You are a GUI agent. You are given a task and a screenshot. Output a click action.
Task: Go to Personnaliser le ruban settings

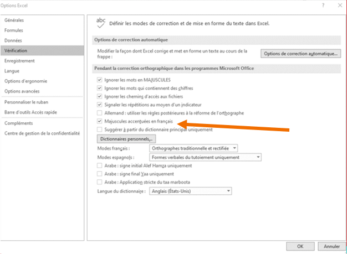(26, 102)
